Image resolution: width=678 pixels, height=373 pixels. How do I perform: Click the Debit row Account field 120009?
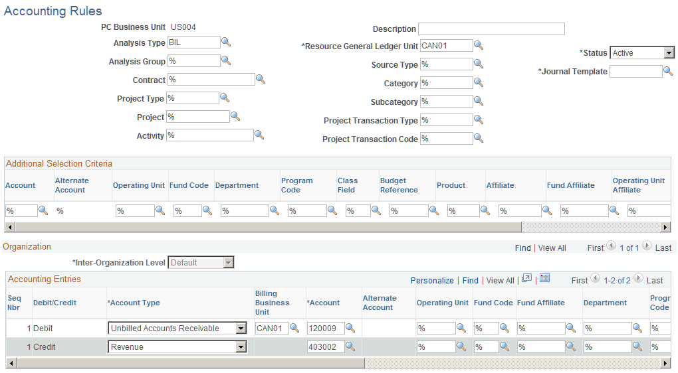(326, 329)
